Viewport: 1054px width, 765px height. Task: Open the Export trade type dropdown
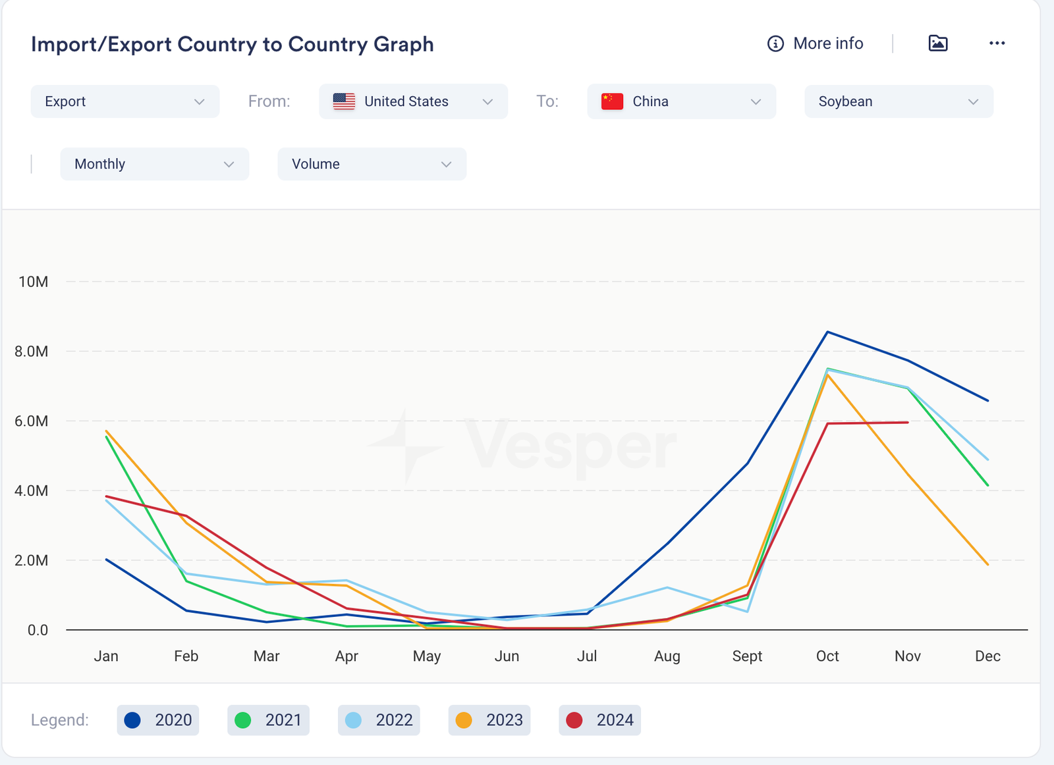coord(125,101)
